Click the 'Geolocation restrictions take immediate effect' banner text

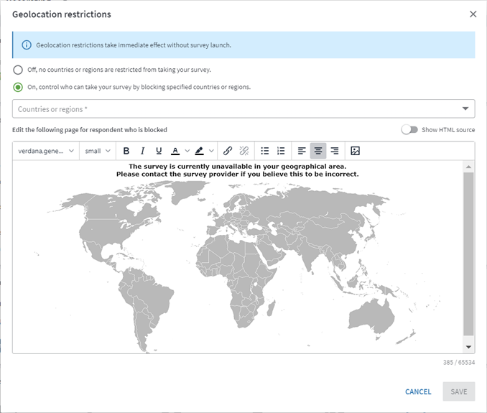click(x=134, y=45)
